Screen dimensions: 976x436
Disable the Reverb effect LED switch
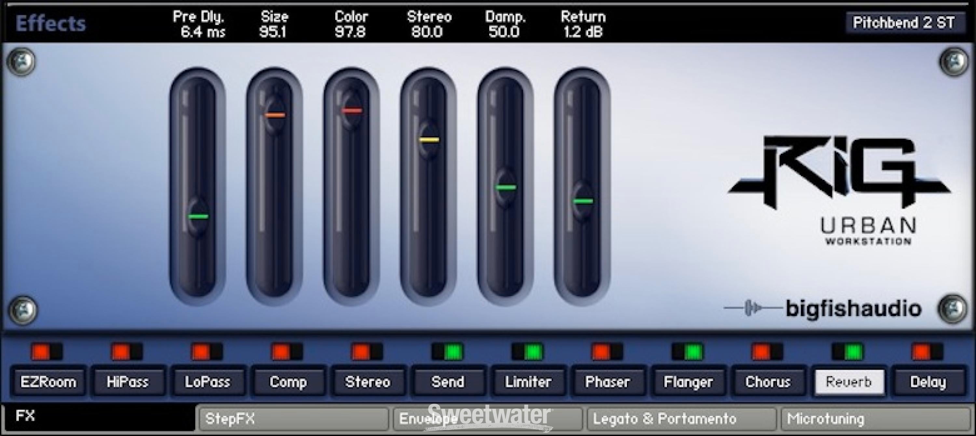click(x=848, y=352)
